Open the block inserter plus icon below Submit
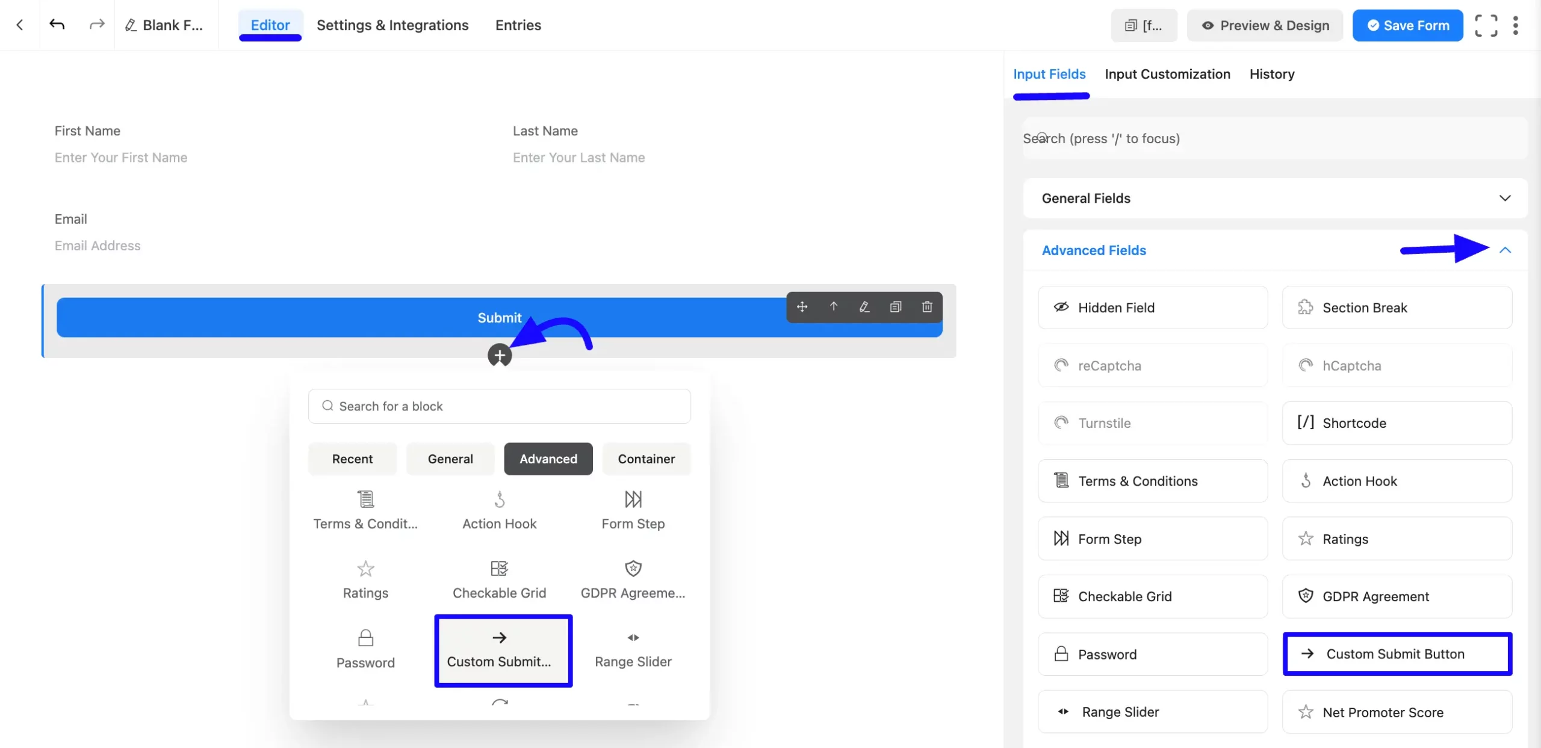 (x=499, y=355)
